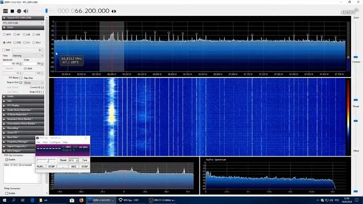
Task: Open the Configure menu in RDS Spy
Action: click(x=55, y=142)
